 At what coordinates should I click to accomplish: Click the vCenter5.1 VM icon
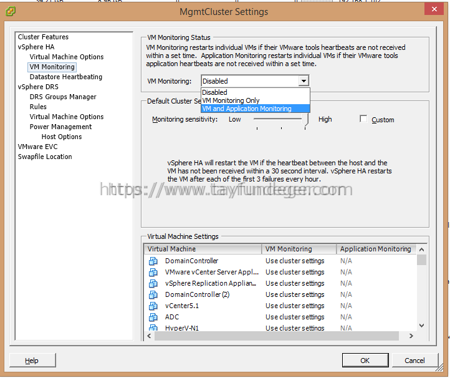click(x=153, y=306)
